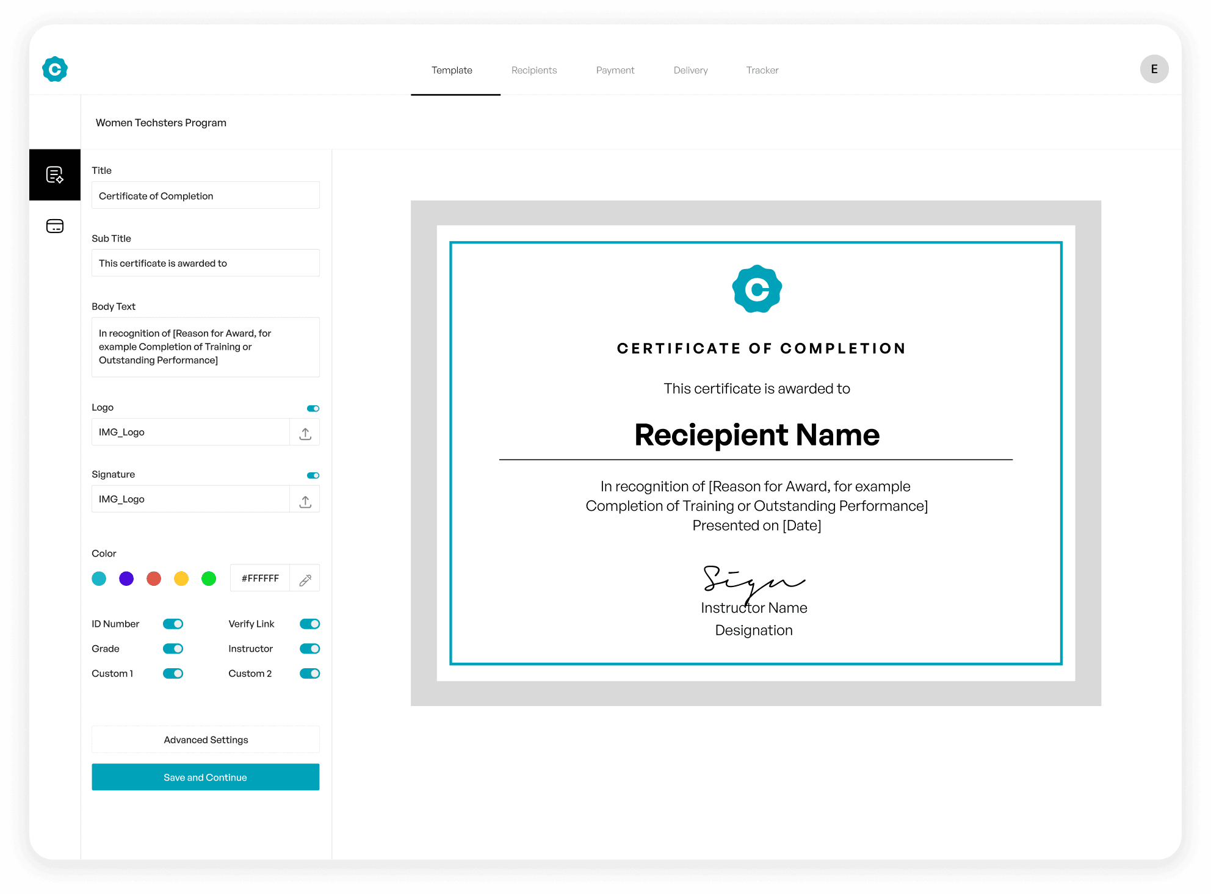Select the purple color swatch

click(x=126, y=578)
